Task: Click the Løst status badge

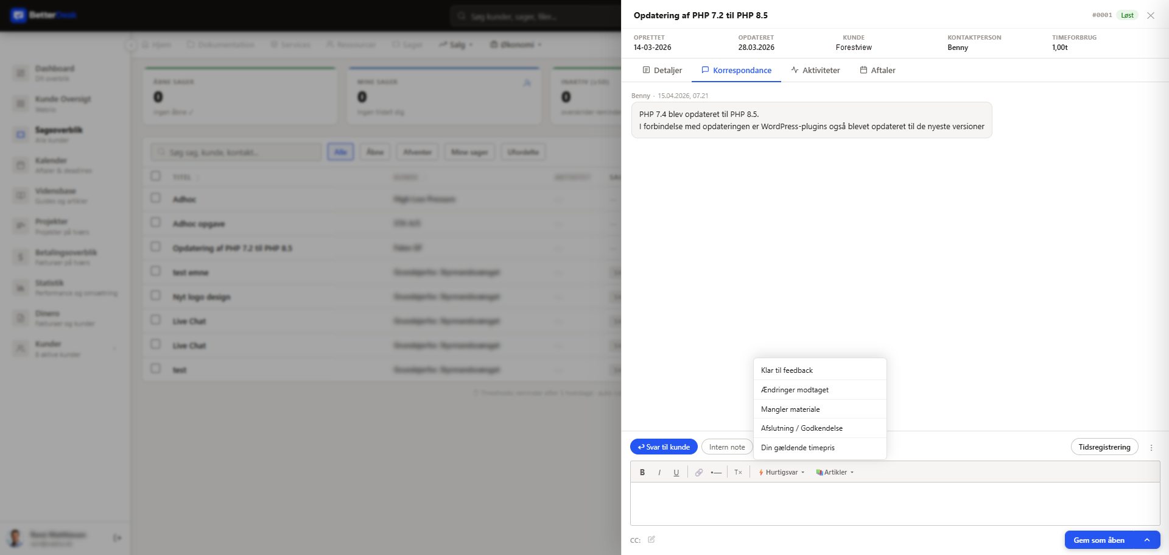Action: click(x=1127, y=15)
